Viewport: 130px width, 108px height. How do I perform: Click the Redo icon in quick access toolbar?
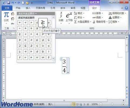19,3
